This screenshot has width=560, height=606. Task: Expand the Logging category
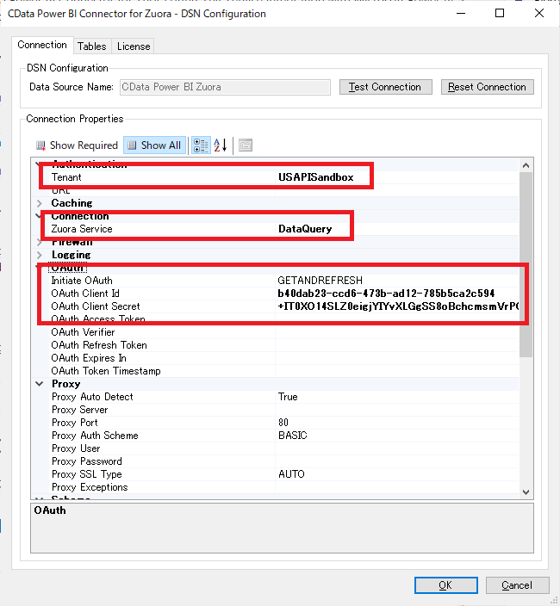click(40, 255)
